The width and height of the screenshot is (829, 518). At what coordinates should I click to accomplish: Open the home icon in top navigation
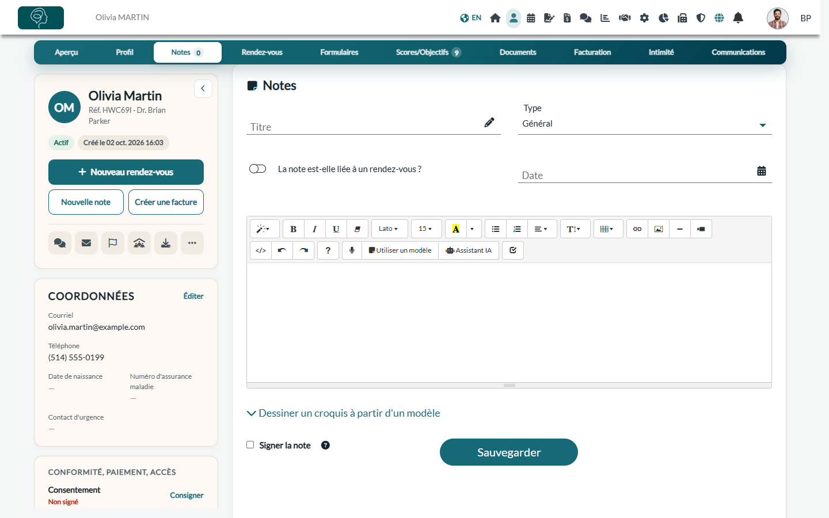(x=495, y=18)
